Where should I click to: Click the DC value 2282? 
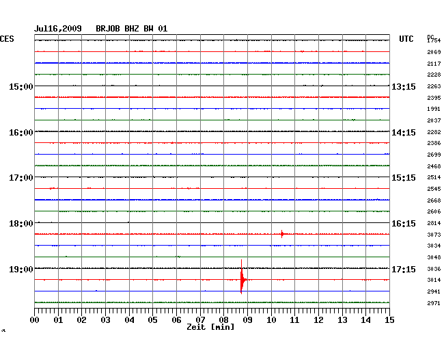[434, 132]
